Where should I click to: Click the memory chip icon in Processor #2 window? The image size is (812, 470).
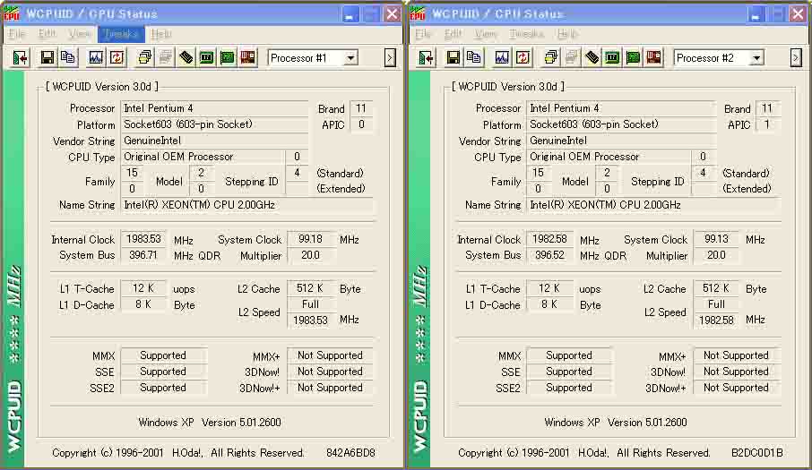[592, 57]
